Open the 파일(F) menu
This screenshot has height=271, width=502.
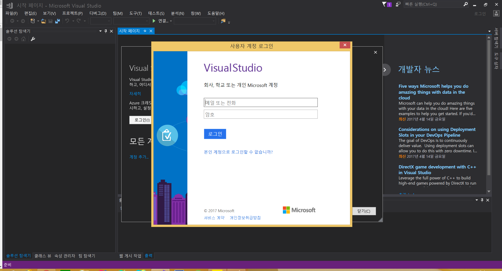[11, 13]
